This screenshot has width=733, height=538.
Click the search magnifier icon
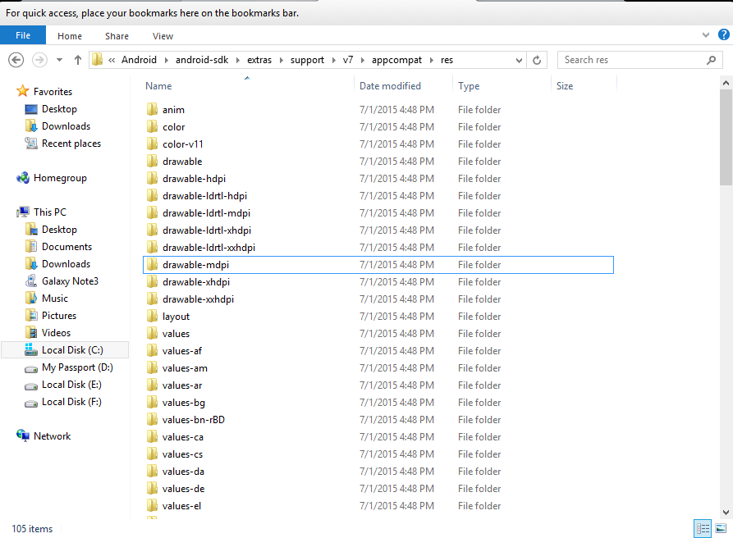[x=711, y=60]
